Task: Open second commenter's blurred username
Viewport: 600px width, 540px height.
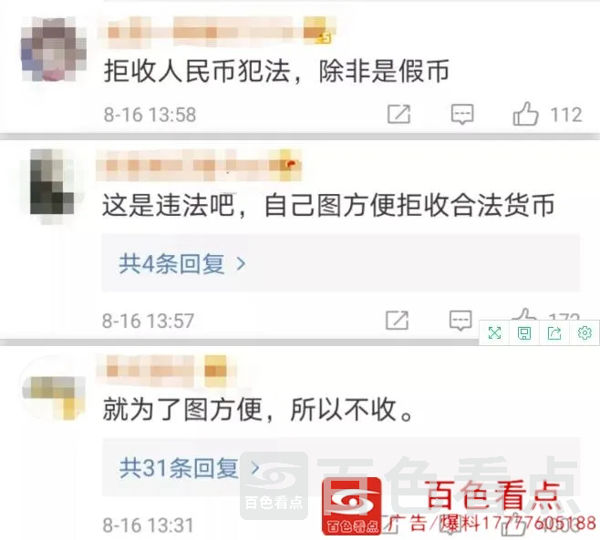Action: [x=199, y=166]
